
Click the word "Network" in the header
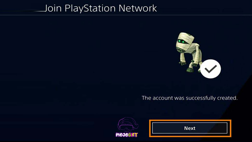coord(138,8)
